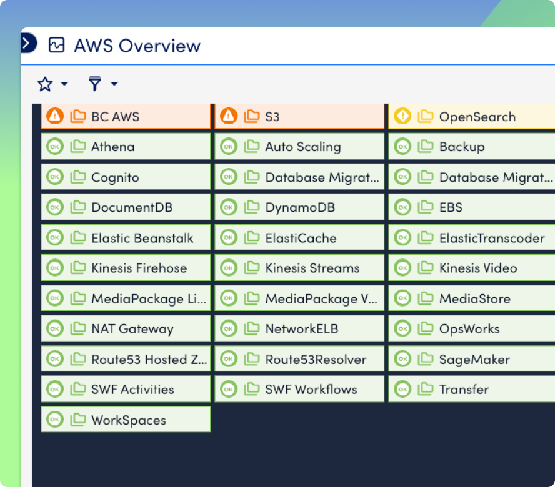Image resolution: width=555 pixels, height=487 pixels.
Task: Open the Route53Resolver tile
Action: (x=299, y=359)
